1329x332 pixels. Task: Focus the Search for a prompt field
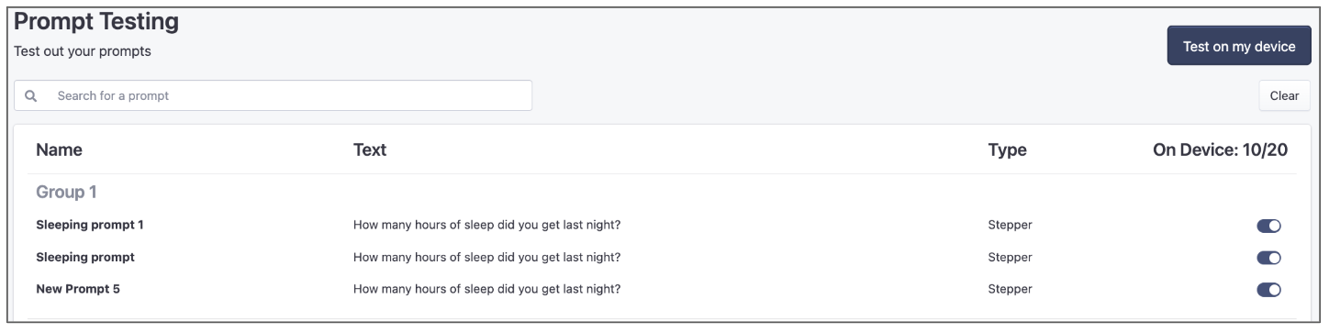coord(274,95)
